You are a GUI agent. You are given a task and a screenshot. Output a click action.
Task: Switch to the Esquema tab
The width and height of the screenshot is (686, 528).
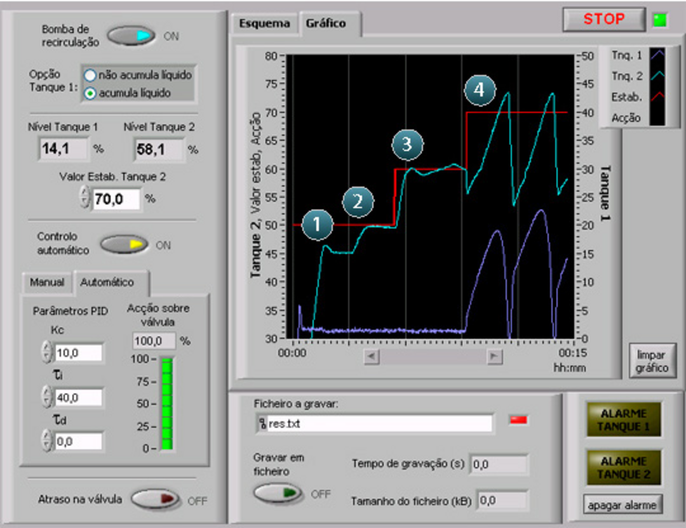pos(264,23)
